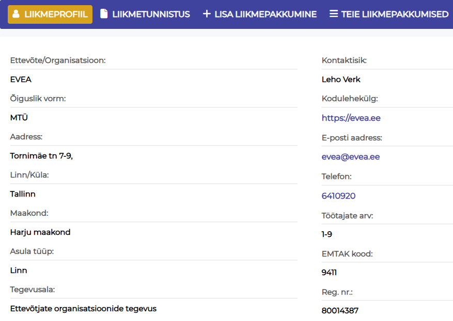Click the Harju maakond county value
453x321 pixels.
(x=40, y=232)
